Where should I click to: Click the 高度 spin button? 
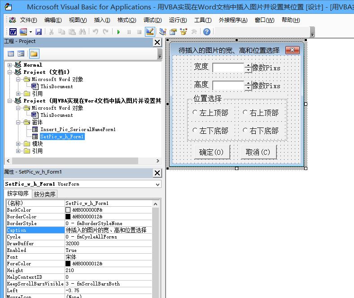[x=248, y=85]
